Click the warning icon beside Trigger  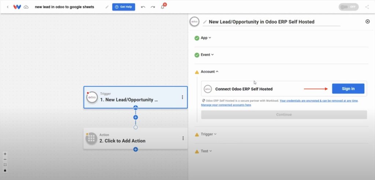tap(197, 135)
